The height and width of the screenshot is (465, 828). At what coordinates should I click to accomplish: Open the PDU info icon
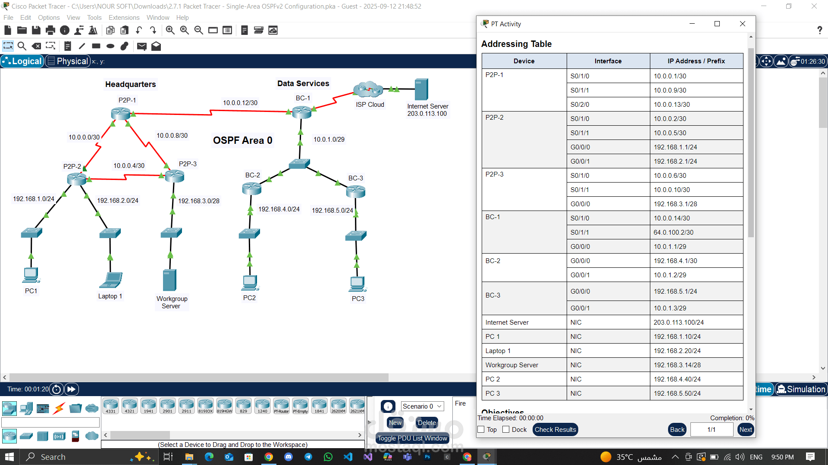tap(388, 406)
